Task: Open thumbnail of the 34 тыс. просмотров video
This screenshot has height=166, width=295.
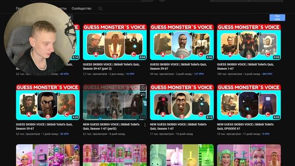Action: [182, 42]
